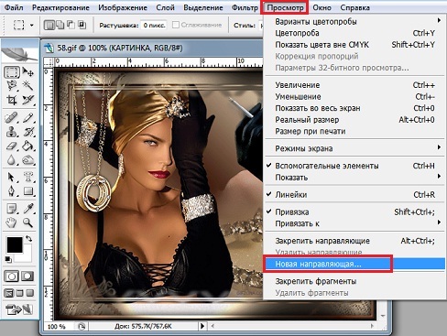Enable Subtract from Selection mode
This screenshot has height=336, width=447.
tap(71, 25)
